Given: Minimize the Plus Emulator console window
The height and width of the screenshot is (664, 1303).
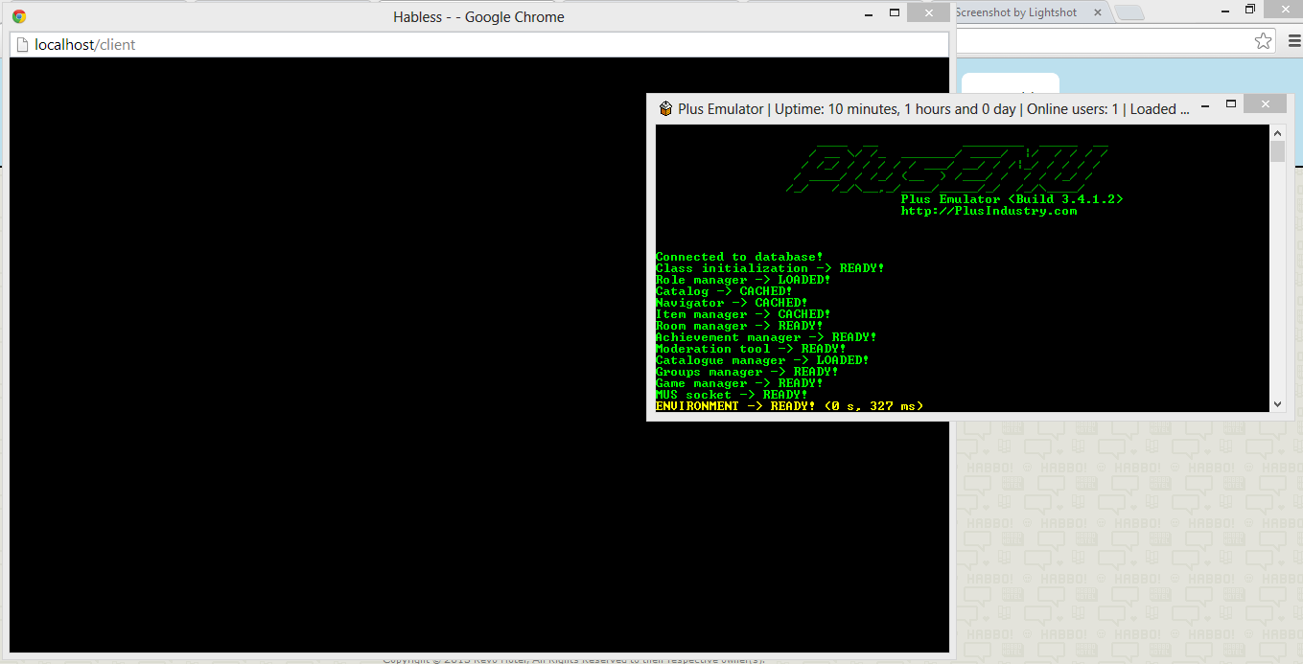Looking at the screenshot, I should [x=1206, y=104].
